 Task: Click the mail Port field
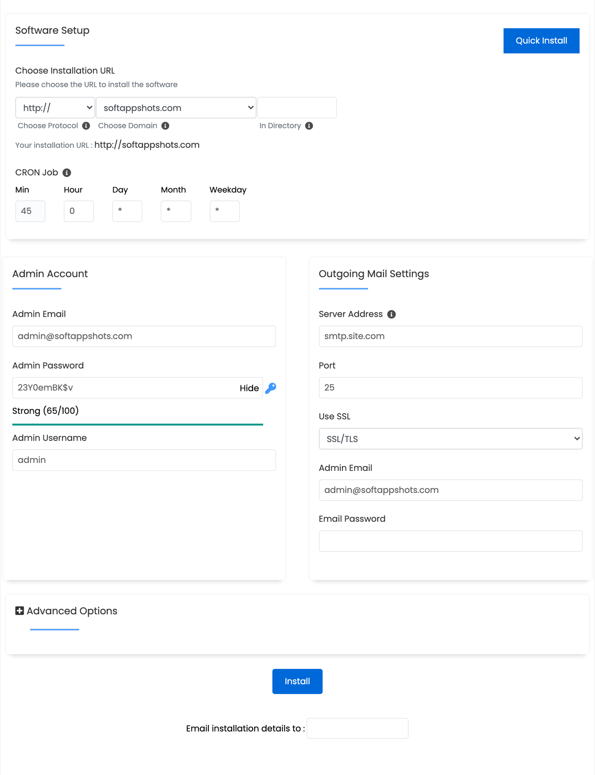pos(450,387)
